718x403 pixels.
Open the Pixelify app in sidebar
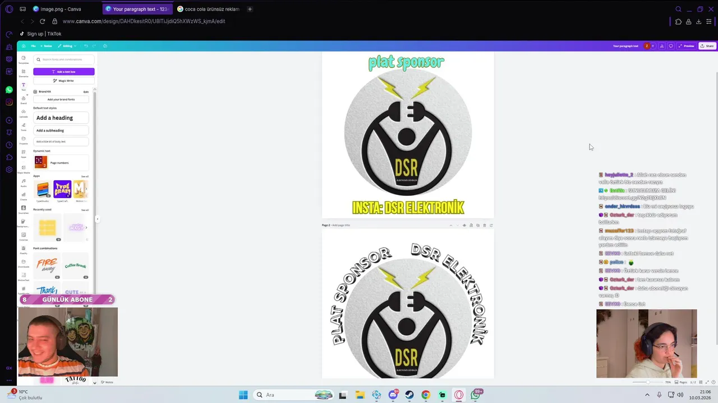(24, 250)
